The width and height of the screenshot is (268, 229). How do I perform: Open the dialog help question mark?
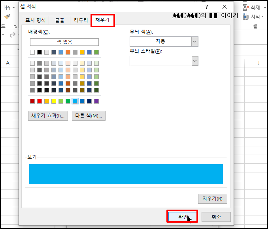pyautogui.click(x=207, y=7)
